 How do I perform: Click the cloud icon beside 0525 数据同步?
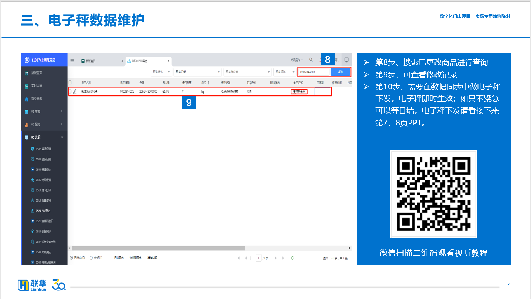tap(32, 231)
